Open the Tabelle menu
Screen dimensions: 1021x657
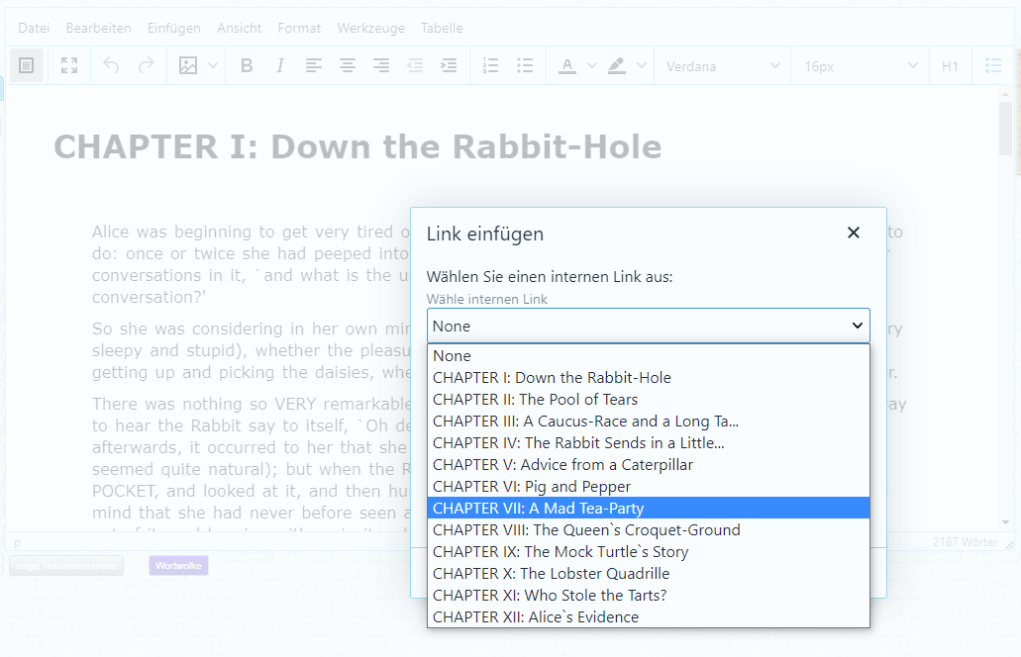pyautogui.click(x=442, y=28)
